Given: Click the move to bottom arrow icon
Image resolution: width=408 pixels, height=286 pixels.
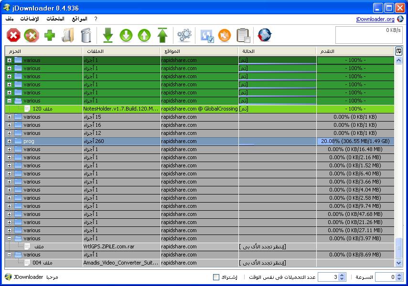Looking at the screenshot, I should click(108, 35).
